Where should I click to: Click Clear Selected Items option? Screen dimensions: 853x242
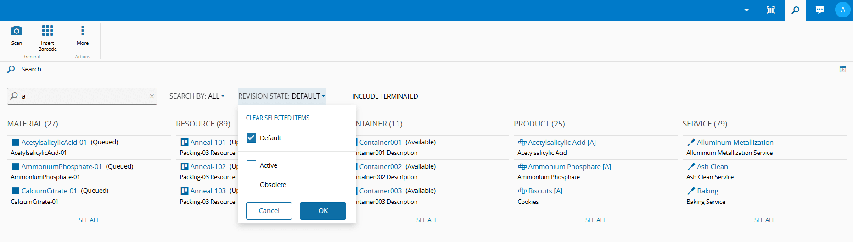coord(278,118)
